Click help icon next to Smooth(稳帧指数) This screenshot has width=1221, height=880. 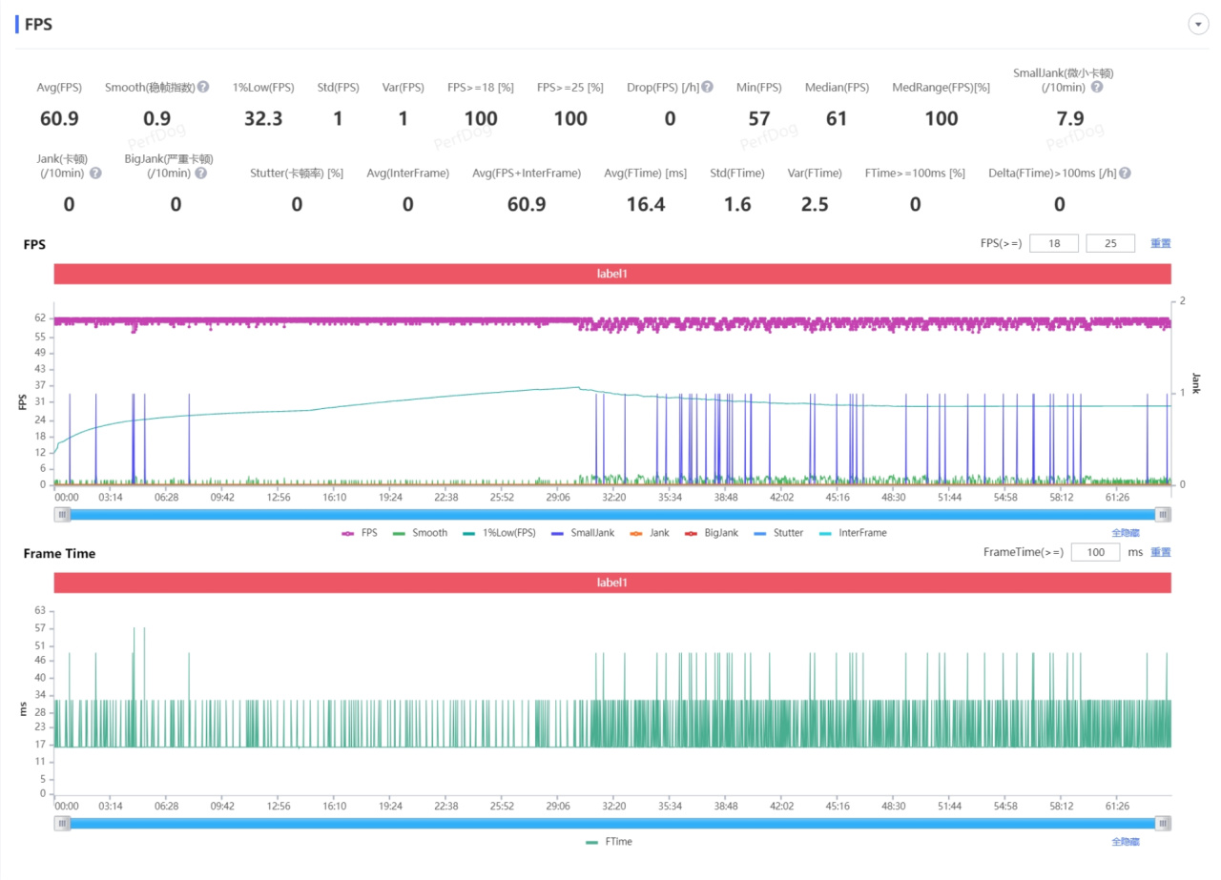coord(203,87)
